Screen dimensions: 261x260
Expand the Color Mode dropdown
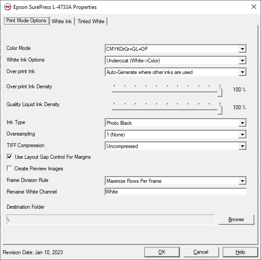click(x=242, y=49)
